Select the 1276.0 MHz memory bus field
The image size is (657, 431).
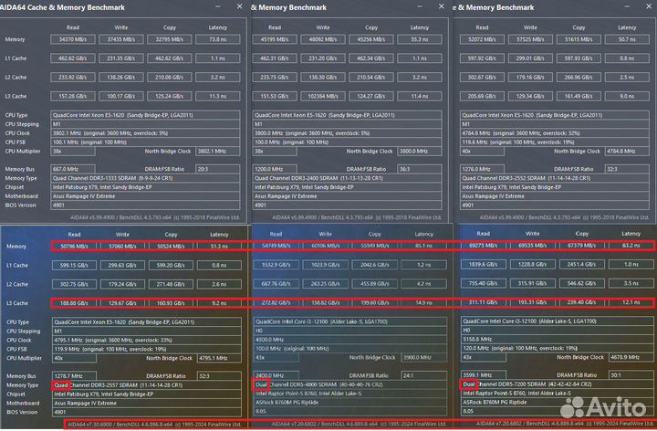point(482,169)
